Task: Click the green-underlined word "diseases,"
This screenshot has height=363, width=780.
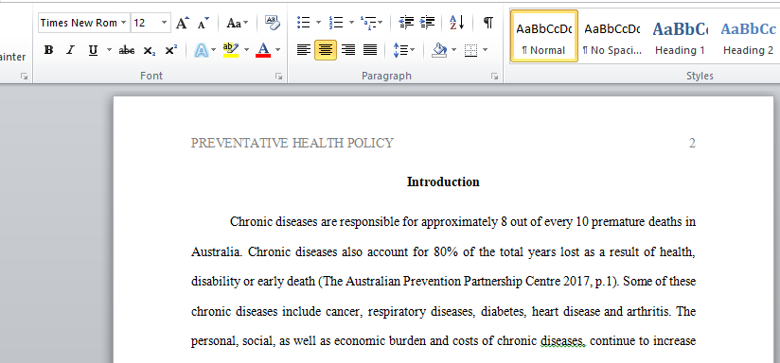Action: point(563,341)
